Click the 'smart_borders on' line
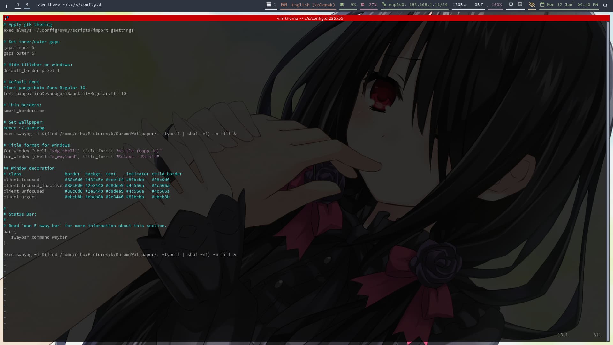 coord(24,111)
